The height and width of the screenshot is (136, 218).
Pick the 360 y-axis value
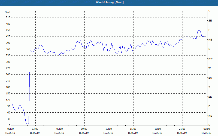click(x=8, y=49)
